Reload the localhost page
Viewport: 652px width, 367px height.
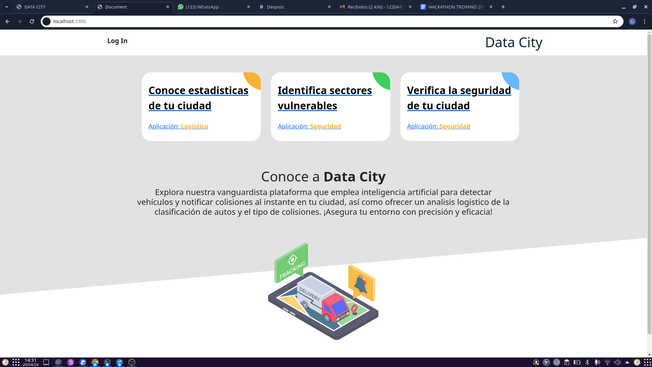click(x=32, y=21)
